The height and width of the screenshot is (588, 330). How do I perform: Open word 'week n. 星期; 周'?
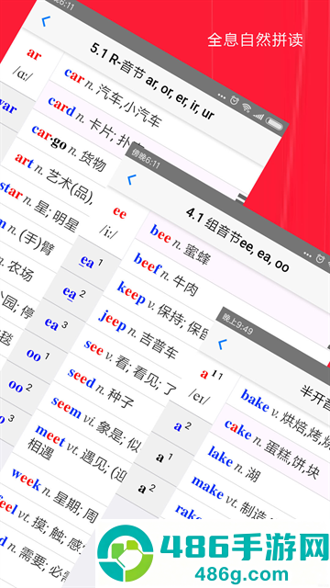point(54,495)
